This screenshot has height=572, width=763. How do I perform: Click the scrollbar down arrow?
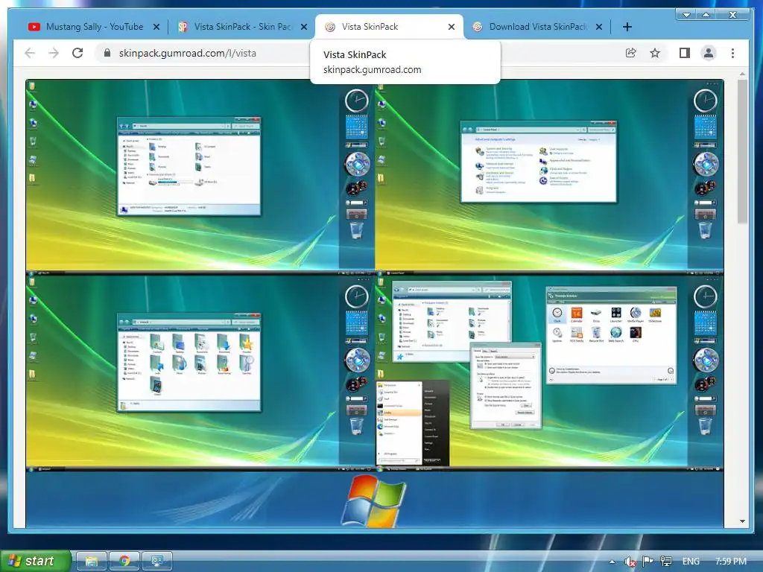(742, 521)
